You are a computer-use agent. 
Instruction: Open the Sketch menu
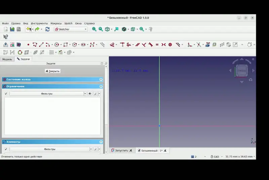tap(68, 23)
